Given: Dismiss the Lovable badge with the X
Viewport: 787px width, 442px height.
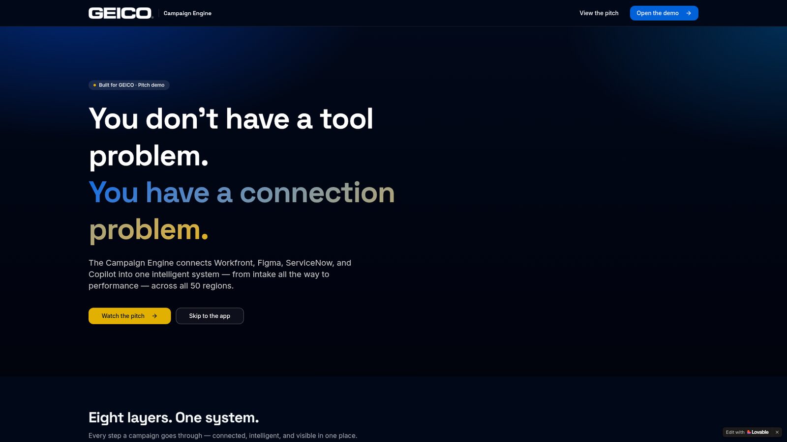Looking at the screenshot, I should [x=777, y=432].
